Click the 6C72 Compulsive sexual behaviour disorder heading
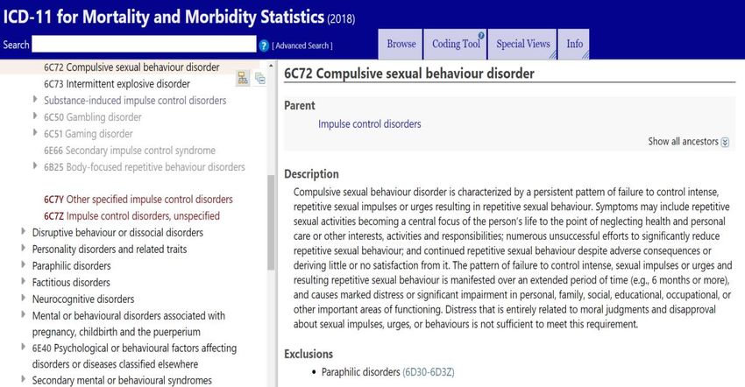Viewport: 745px width, 387px height. 409,74
